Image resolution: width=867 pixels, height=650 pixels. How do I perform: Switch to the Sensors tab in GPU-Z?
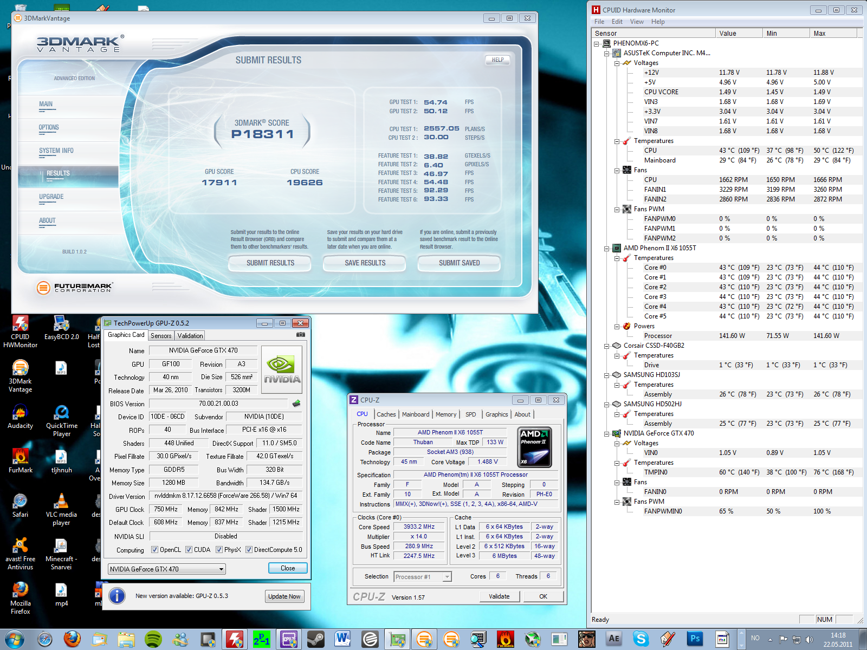(x=161, y=336)
